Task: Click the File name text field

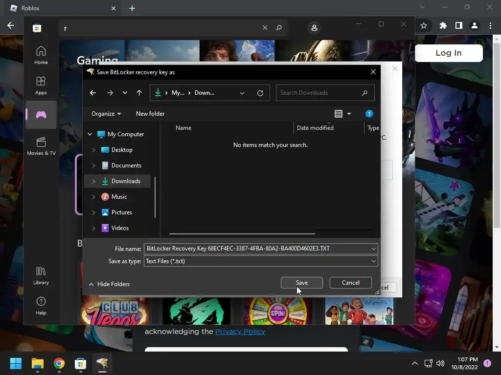Action: 257,249
